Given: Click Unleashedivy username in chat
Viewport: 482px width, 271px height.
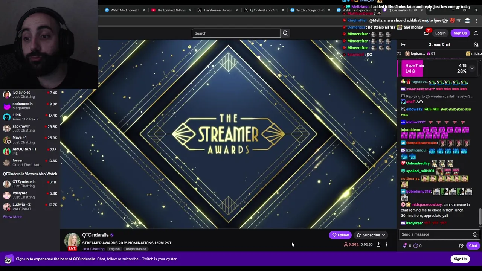Looking at the screenshot, I should point(418,163).
